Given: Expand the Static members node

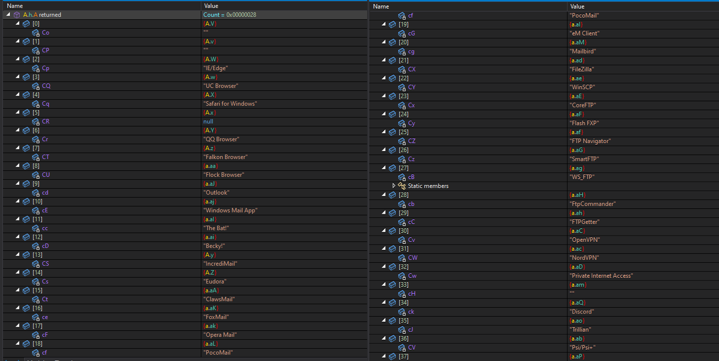Looking at the screenshot, I should pos(394,186).
